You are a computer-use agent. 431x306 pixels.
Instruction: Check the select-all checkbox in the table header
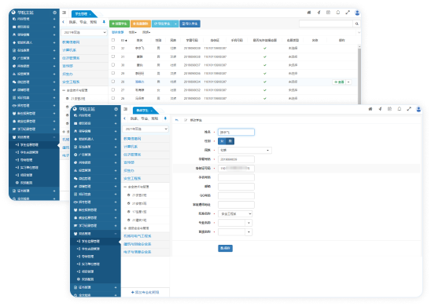[113, 40]
